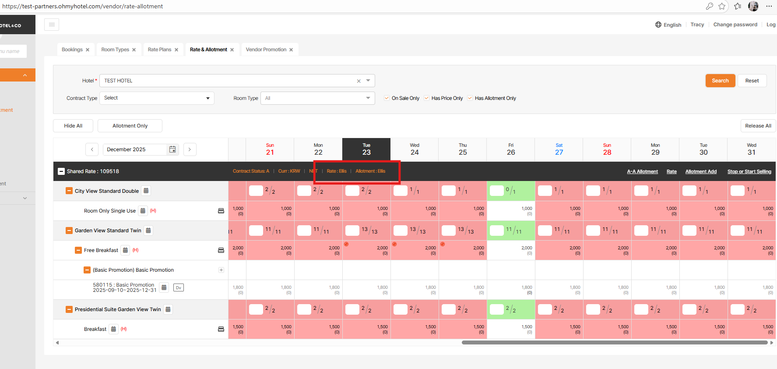Open calendar for promotion 580115
The height and width of the screenshot is (369, 777).
164,287
